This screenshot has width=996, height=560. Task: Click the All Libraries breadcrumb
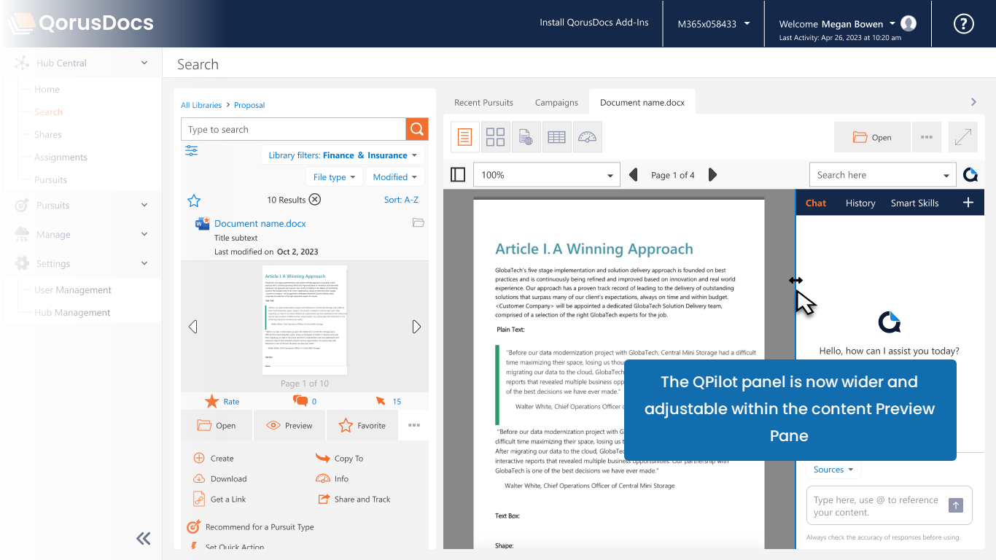point(201,105)
